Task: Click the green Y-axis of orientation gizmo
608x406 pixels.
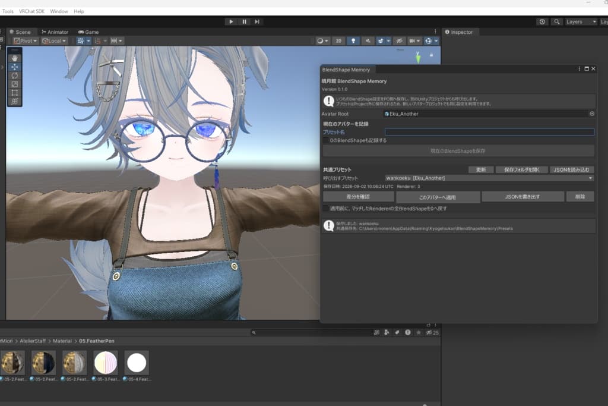Action: 418,58
